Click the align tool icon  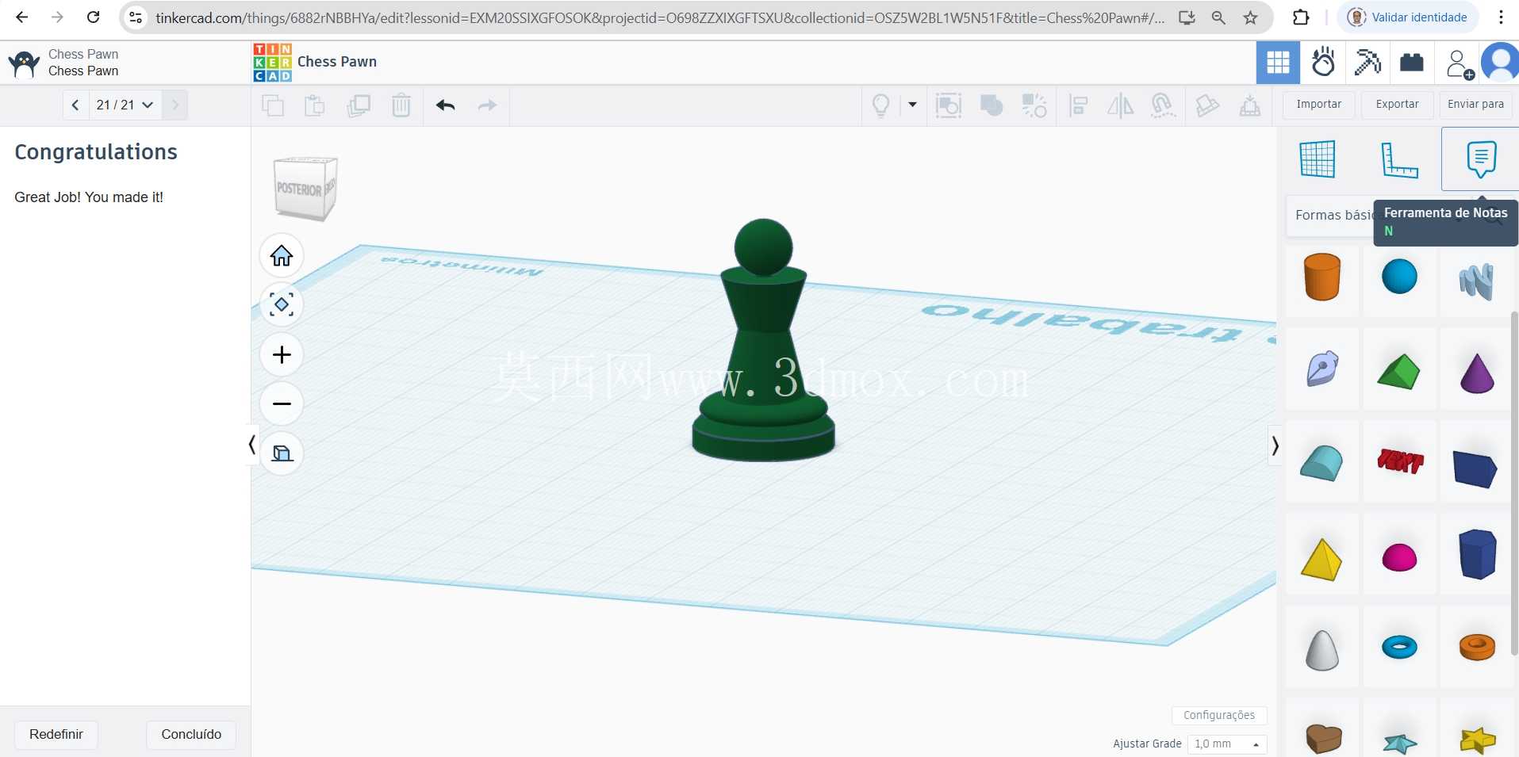(x=1078, y=105)
